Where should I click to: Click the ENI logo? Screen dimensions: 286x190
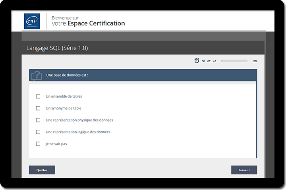(32, 21)
